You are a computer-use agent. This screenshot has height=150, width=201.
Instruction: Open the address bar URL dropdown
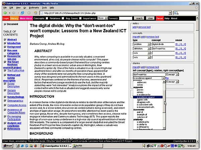(170, 13)
